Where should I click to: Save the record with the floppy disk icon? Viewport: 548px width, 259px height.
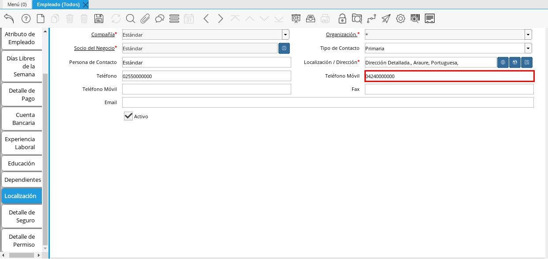point(99,19)
